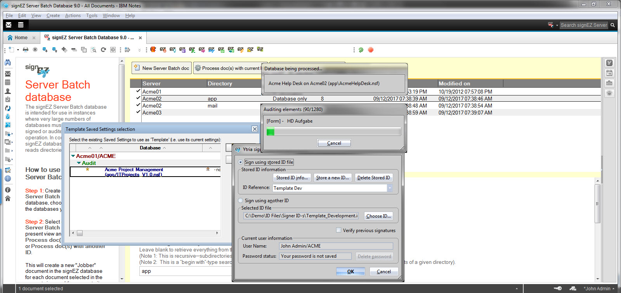Click the green circular arrow toolbar icon
Screen dimensions: 621x293
[361, 50]
